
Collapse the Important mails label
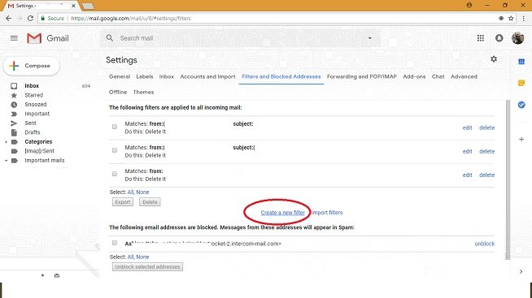pos(6,161)
